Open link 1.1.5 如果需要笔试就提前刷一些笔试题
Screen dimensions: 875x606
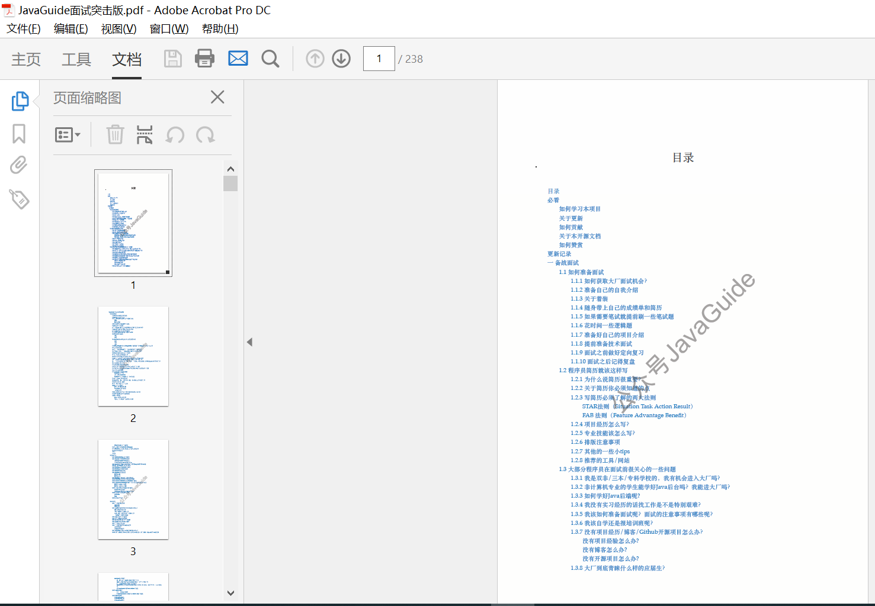622,317
